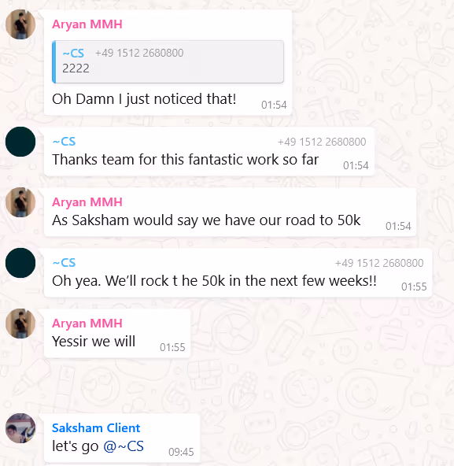Click the @~CS mention in 'let's go'
This screenshot has height=466, width=454.
pos(124,446)
